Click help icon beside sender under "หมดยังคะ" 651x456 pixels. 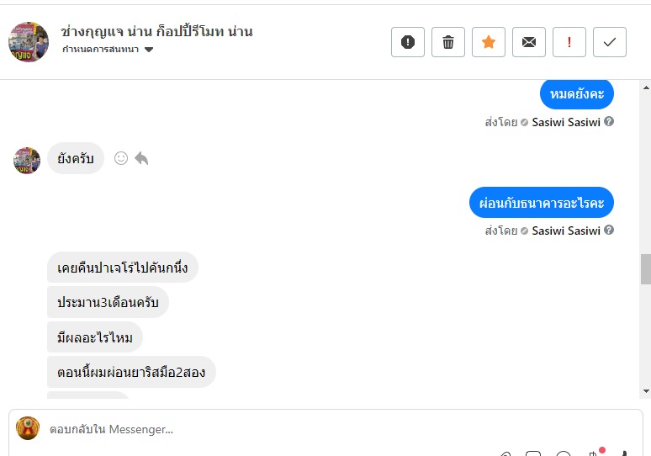point(609,121)
